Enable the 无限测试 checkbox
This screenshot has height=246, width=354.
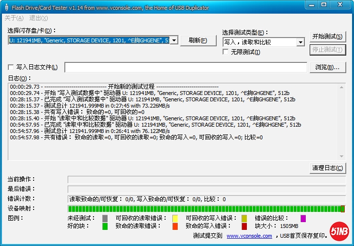click(x=226, y=52)
